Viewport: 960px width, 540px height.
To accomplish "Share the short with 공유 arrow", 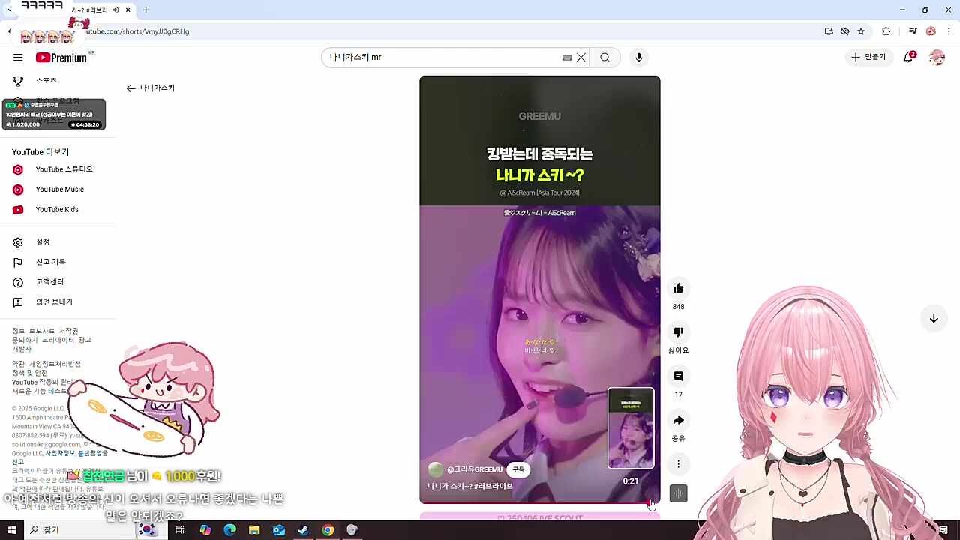I will tap(679, 420).
